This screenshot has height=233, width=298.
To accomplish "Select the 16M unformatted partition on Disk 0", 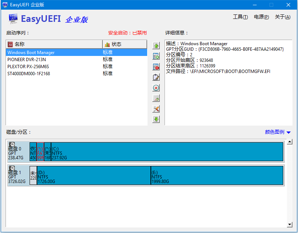I will pyautogui.click(x=48, y=152).
